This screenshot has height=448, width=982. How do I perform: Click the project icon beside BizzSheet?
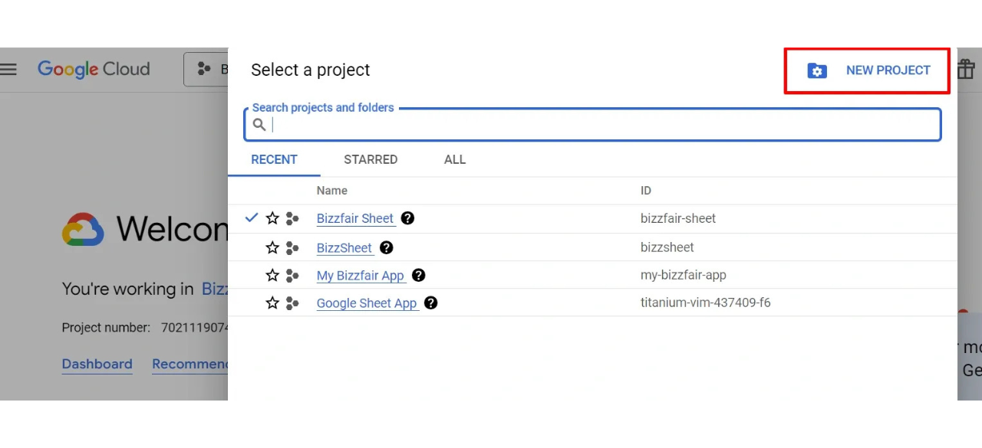coord(292,248)
